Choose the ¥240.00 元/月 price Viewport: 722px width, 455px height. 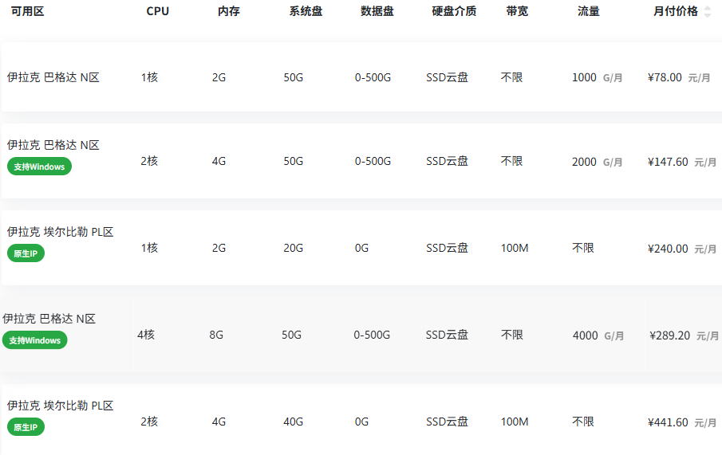(x=669, y=249)
